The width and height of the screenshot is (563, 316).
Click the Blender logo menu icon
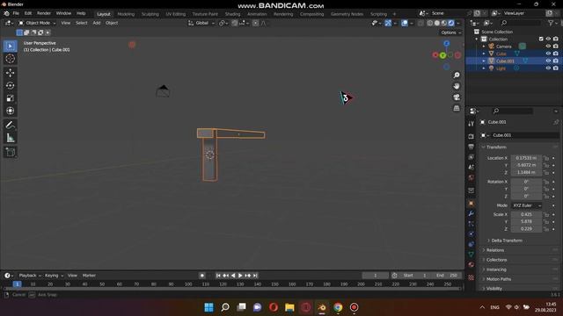click(6, 13)
